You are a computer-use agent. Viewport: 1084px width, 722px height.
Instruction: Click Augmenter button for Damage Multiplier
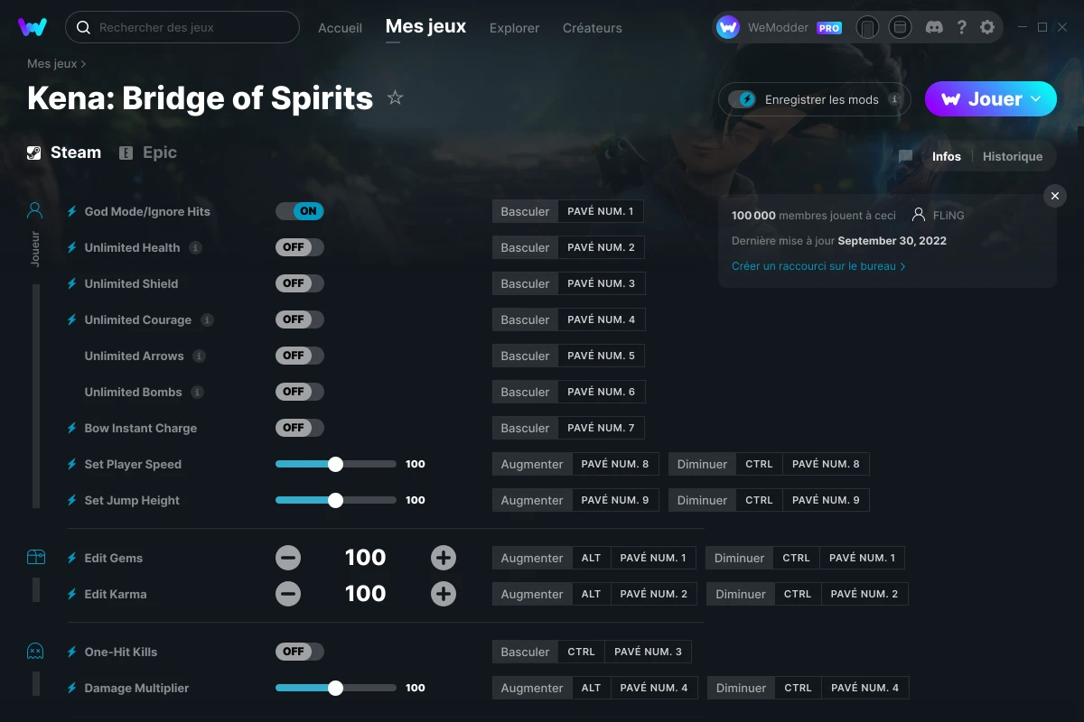(532, 688)
